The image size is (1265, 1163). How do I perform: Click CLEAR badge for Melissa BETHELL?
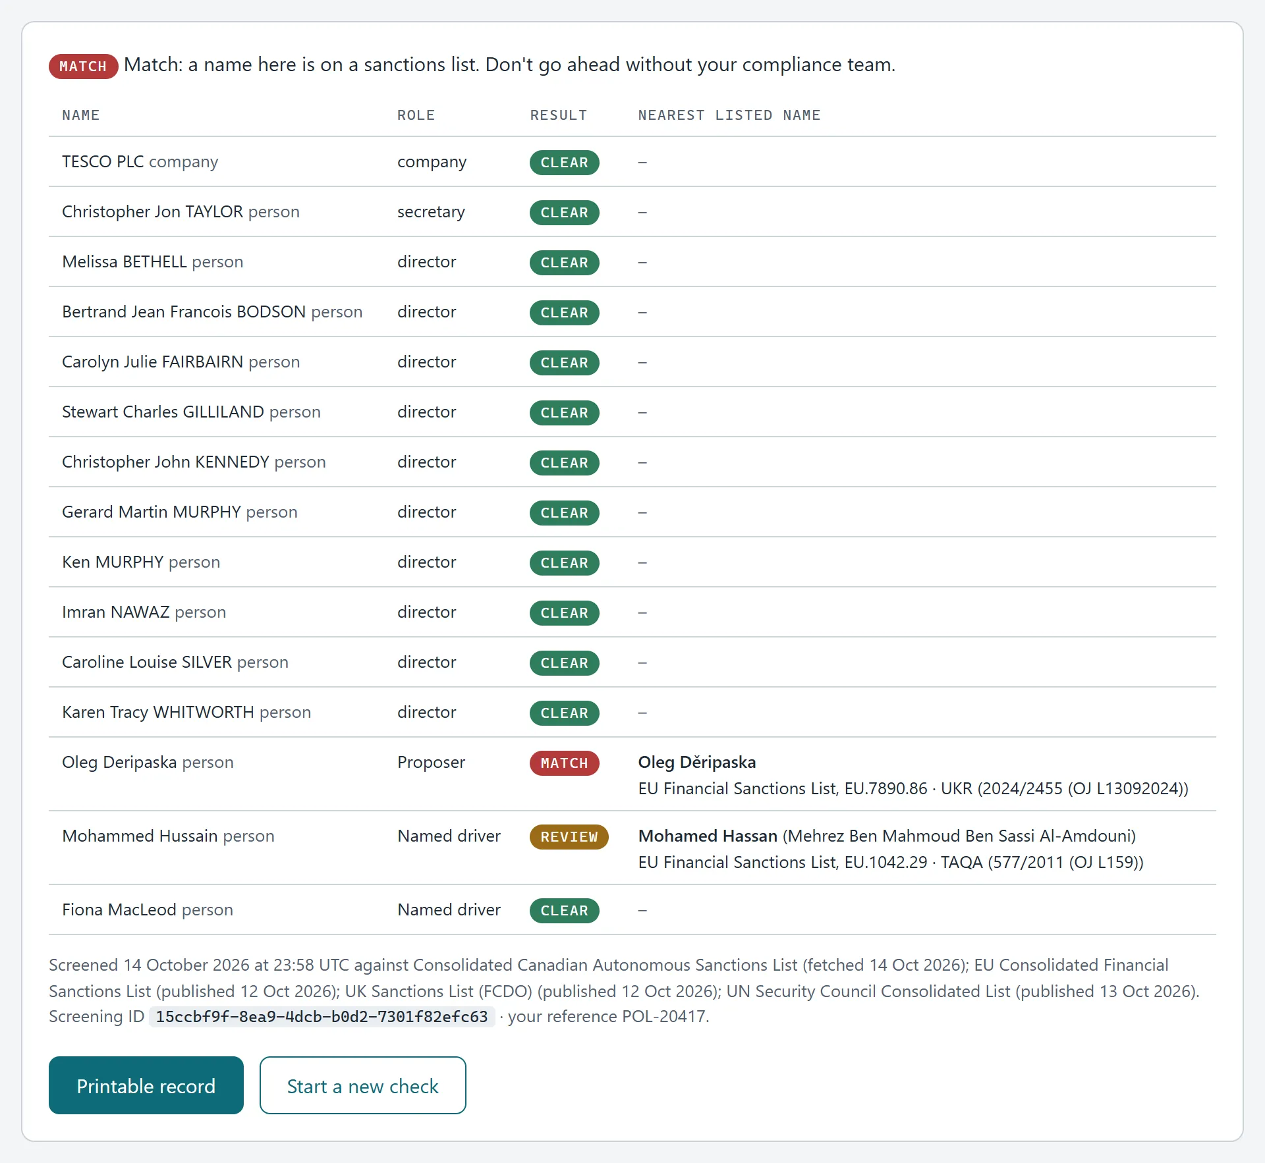(564, 262)
